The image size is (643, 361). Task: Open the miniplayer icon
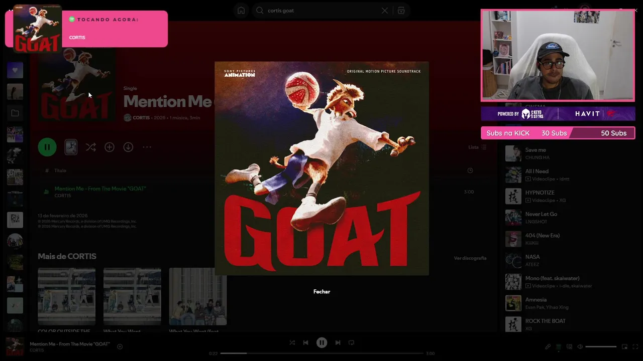[624, 346]
